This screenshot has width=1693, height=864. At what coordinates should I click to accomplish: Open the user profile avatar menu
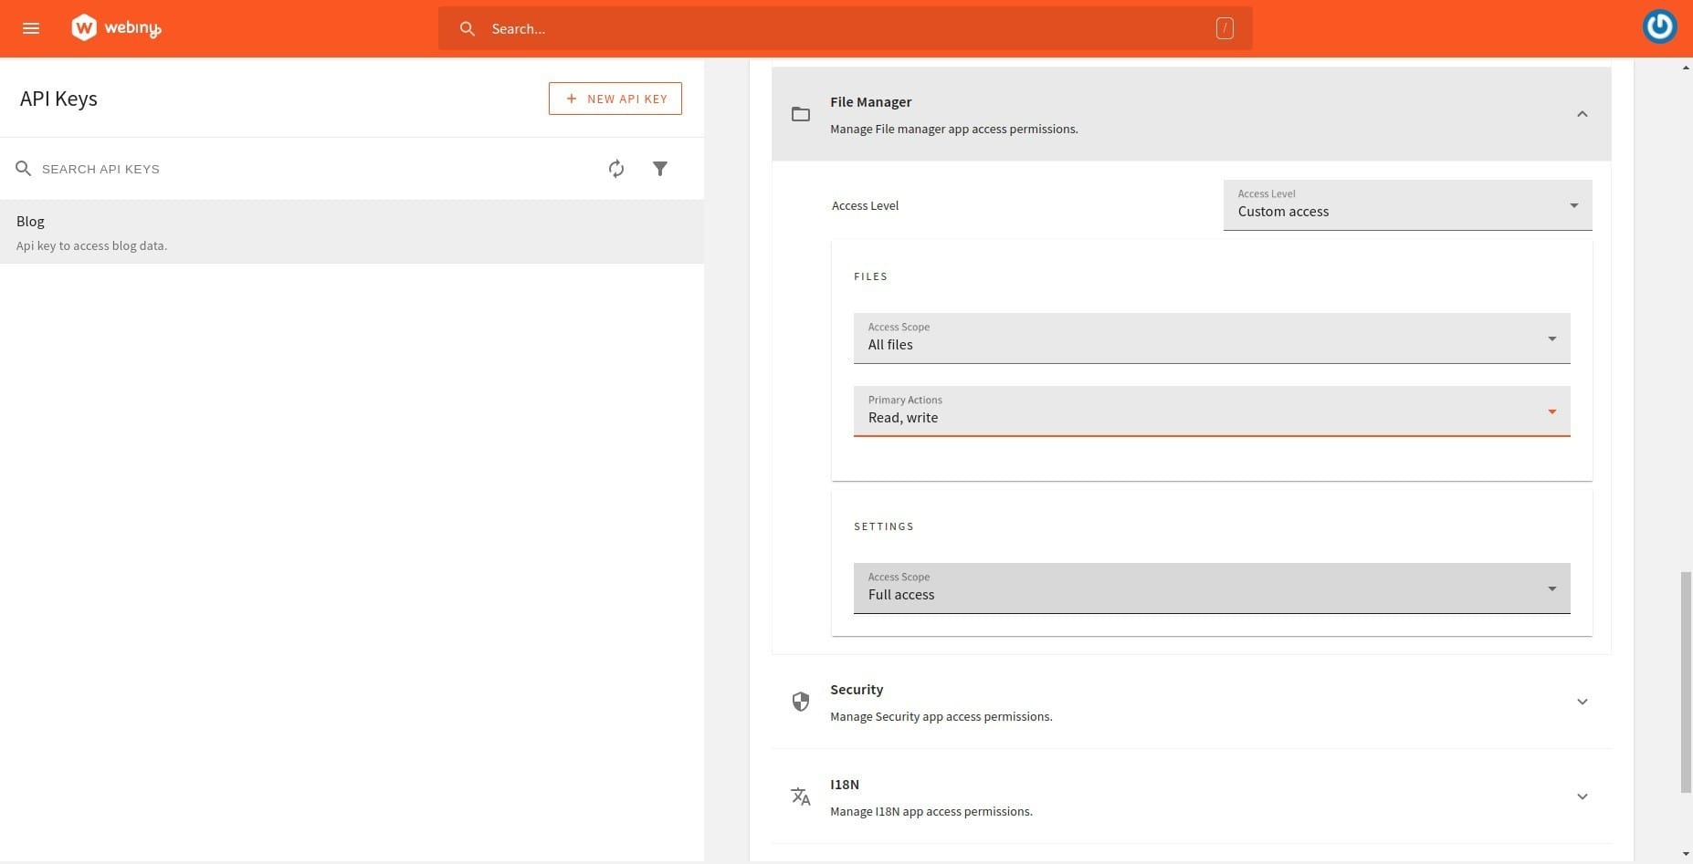click(x=1658, y=27)
